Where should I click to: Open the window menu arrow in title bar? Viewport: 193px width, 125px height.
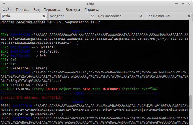coord(4,4)
